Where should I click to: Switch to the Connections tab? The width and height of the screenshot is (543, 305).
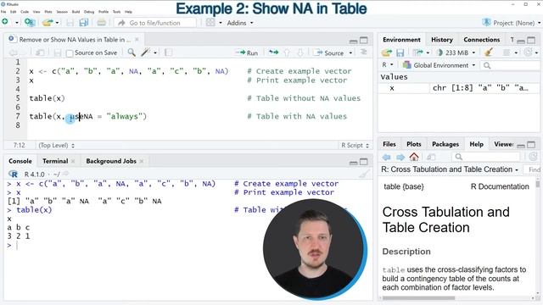[x=481, y=40]
